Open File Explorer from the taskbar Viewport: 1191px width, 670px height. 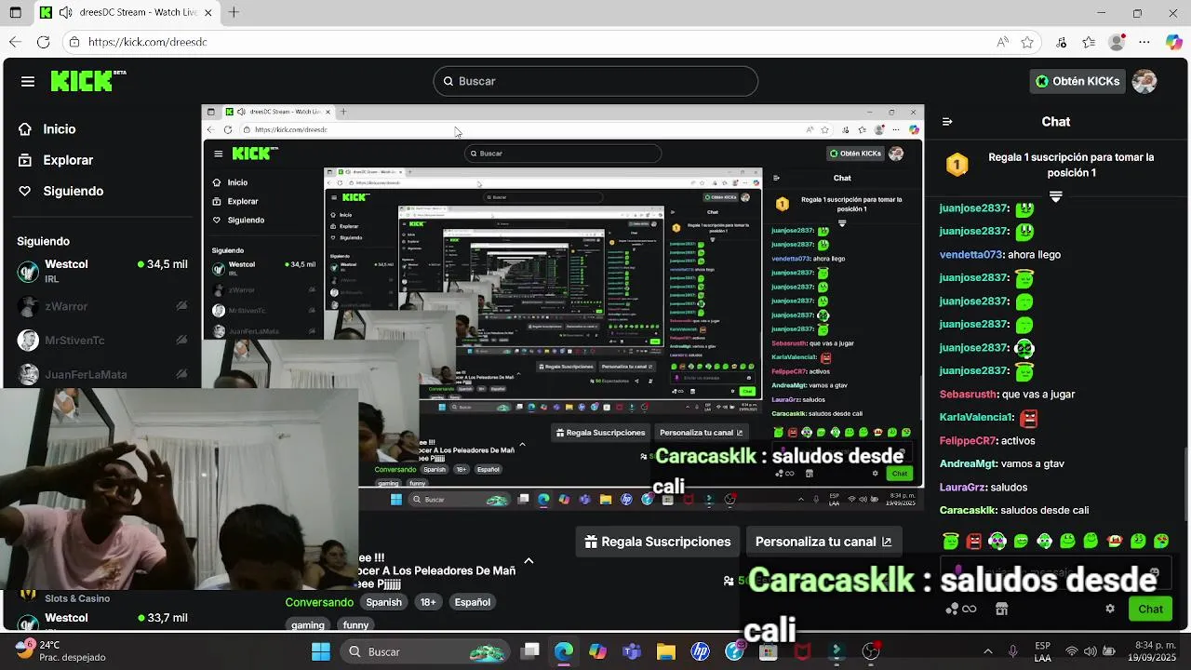pyautogui.click(x=665, y=651)
